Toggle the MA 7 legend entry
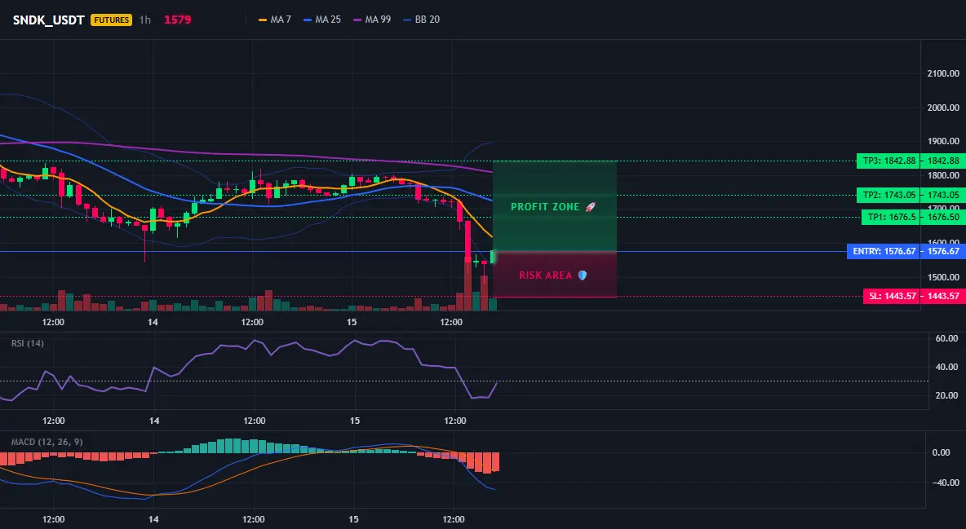Image resolution: width=966 pixels, height=529 pixels. pos(275,20)
